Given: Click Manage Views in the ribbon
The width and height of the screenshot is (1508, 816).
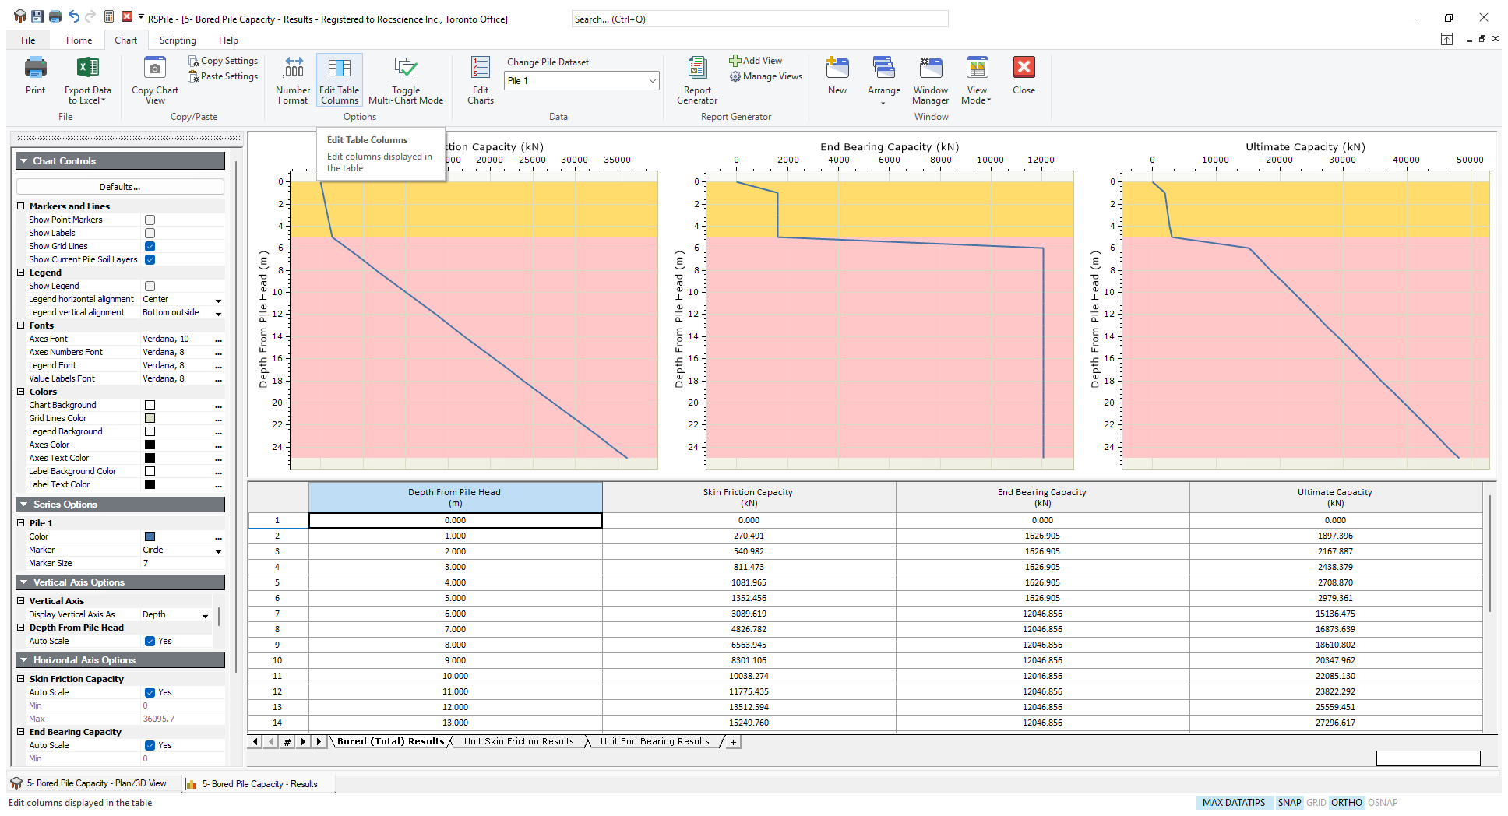Looking at the screenshot, I should [766, 76].
